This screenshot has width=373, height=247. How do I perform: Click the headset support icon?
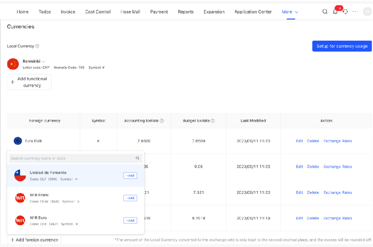point(345,12)
